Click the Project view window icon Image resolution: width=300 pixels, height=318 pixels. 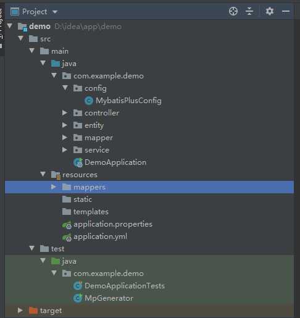click(x=15, y=12)
